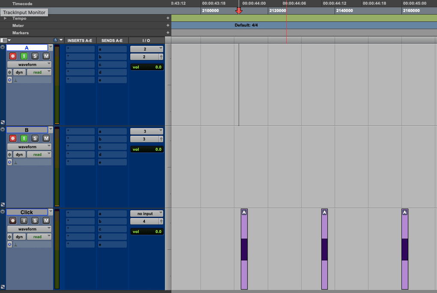This screenshot has height=293, width=437.
Task: Adjust Click track volume indicator
Action: (147, 231)
